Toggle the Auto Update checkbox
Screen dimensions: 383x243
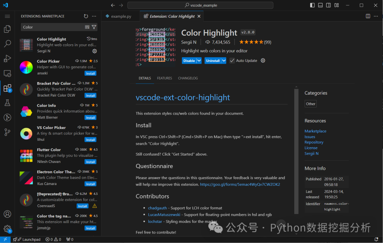pos(232,60)
